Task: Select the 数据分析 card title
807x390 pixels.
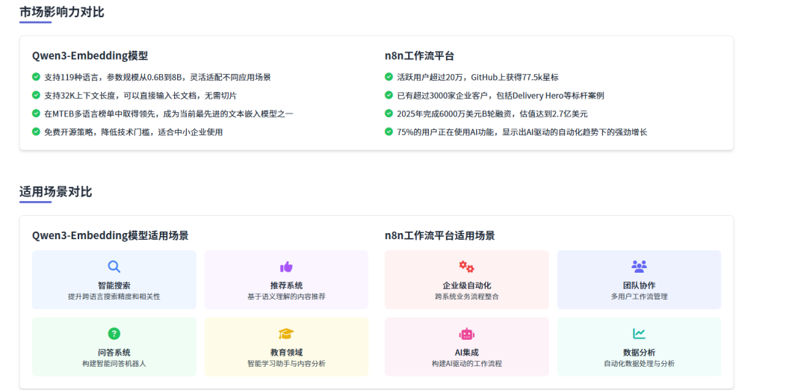Action: 639,353
